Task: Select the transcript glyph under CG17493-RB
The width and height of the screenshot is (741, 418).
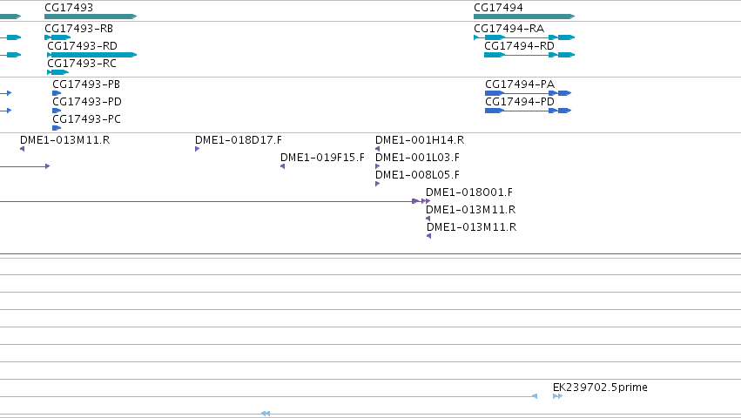Action: tap(57, 37)
